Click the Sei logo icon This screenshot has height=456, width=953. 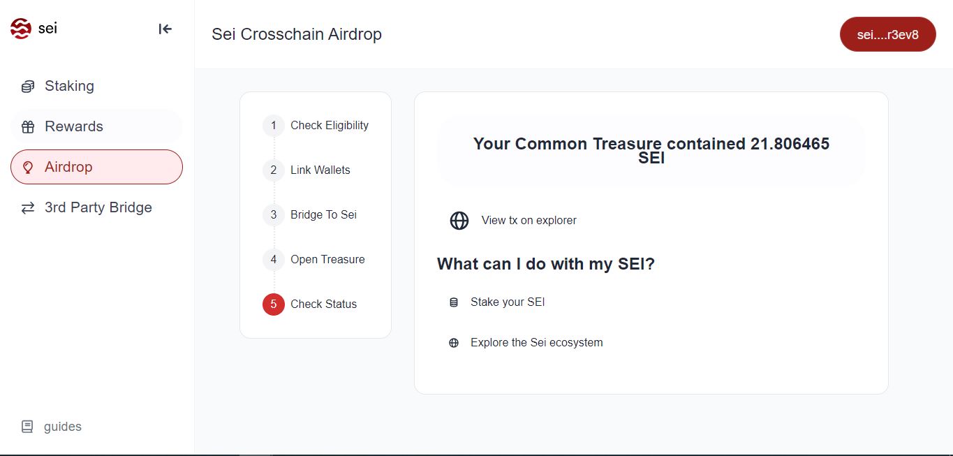coord(21,29)
